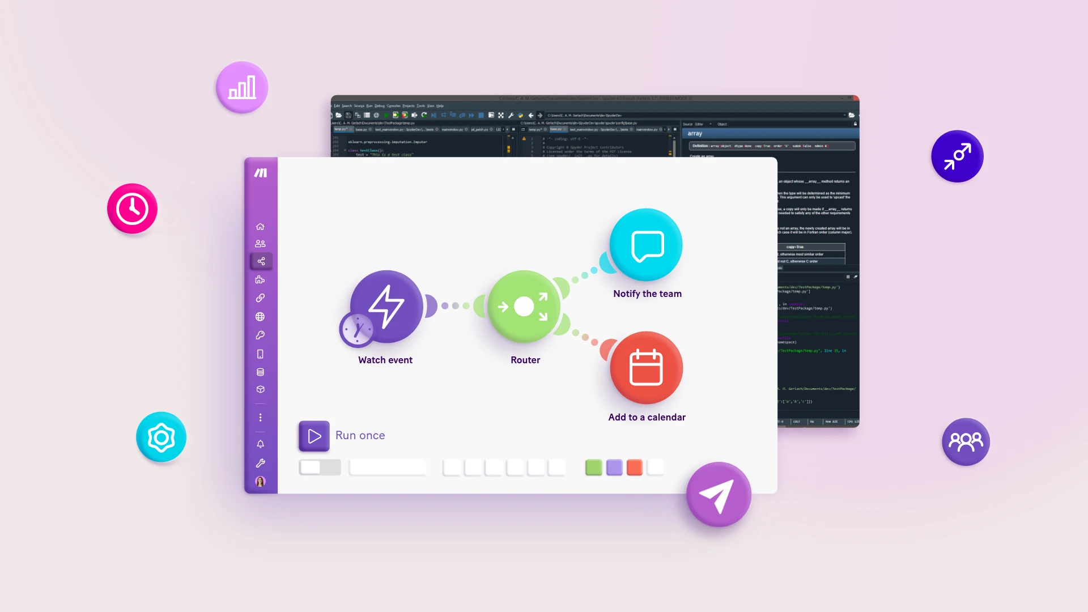The image size is (1088, 612).
Task: Enable the purple color swatch option
Action: point(614,467)
